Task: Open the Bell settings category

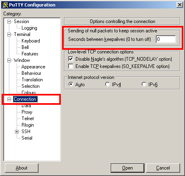Action: point(25,47)
